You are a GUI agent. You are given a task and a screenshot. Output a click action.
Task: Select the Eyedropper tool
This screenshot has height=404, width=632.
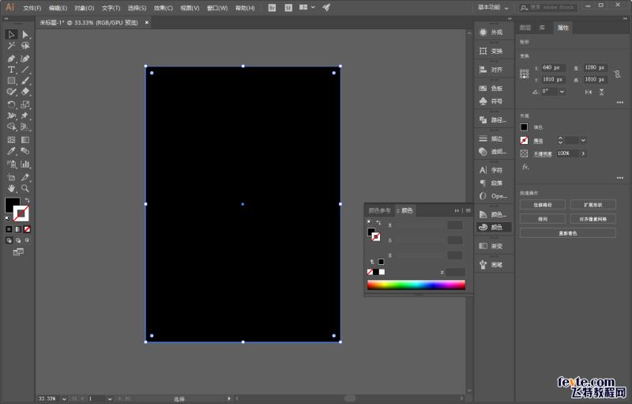coord(11,151)
